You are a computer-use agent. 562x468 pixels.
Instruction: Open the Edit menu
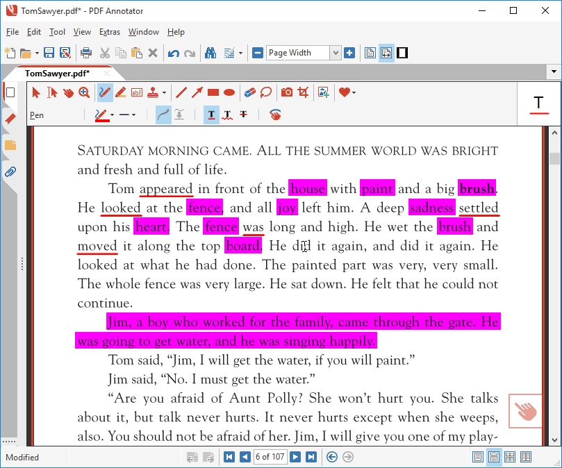coord(33,32)
